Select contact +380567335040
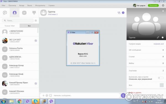The width and height of the screenshot is (166, 104). pyautogui.click(x=19, y=32)
